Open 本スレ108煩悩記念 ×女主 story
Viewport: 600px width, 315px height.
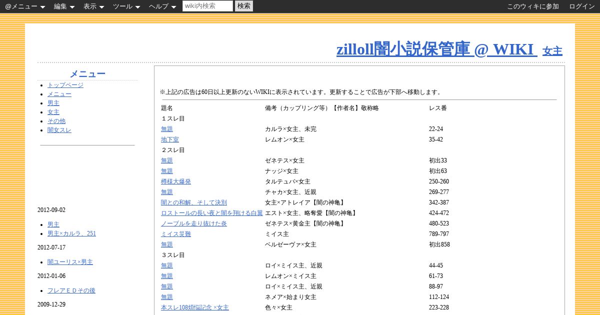tap(195, 307)
